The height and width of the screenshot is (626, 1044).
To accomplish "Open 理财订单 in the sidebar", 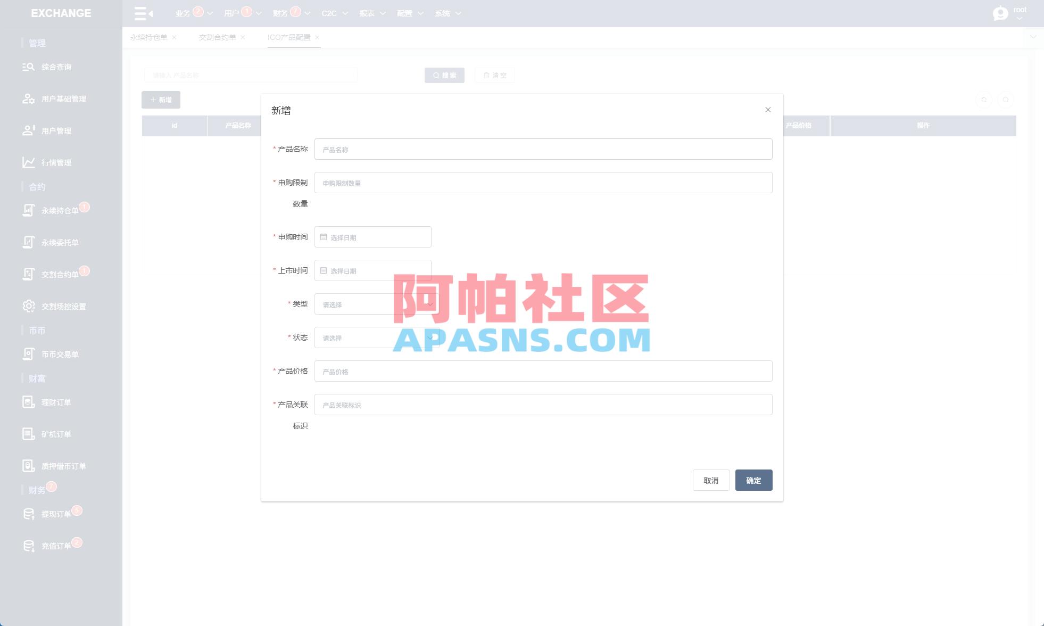I will coord(56,402).
